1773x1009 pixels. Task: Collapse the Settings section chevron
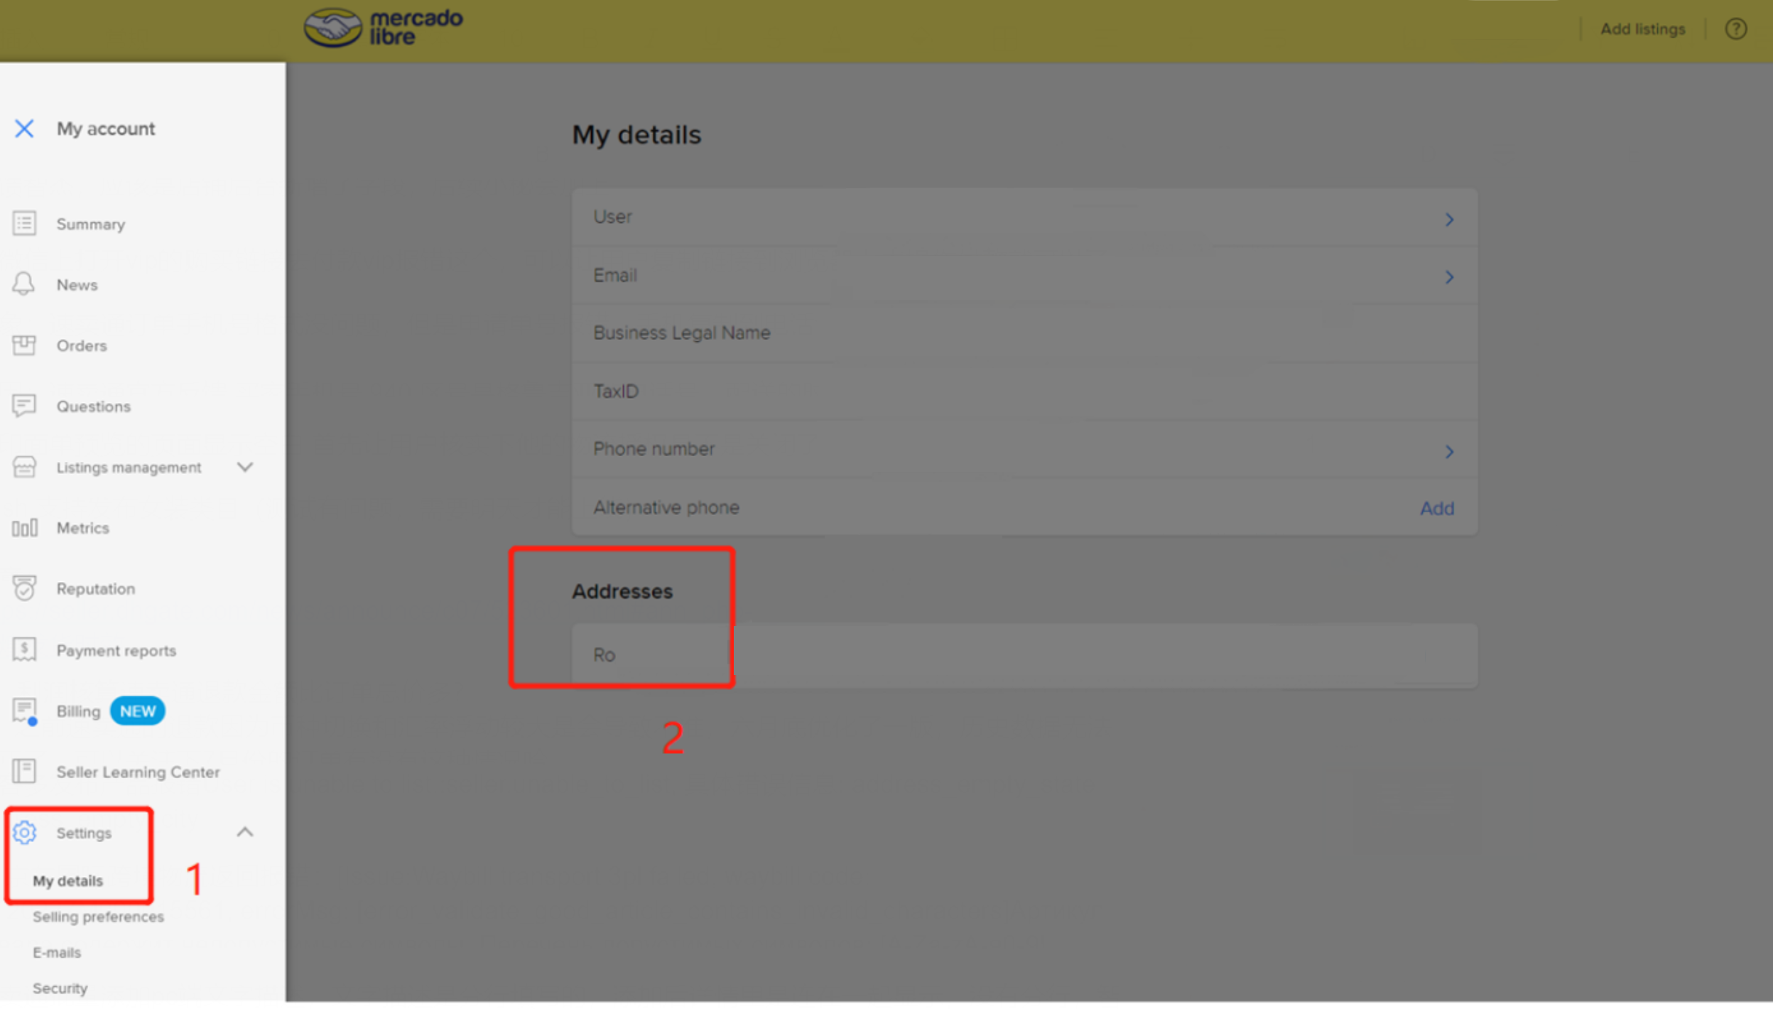tap(245, 832)
